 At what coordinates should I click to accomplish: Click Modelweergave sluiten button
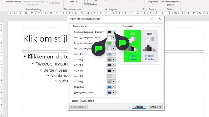coord(170,3)
